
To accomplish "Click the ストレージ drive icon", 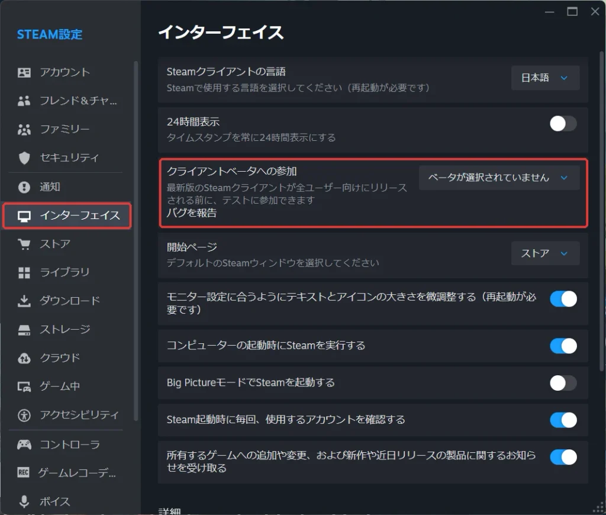I will coord(24,330).
